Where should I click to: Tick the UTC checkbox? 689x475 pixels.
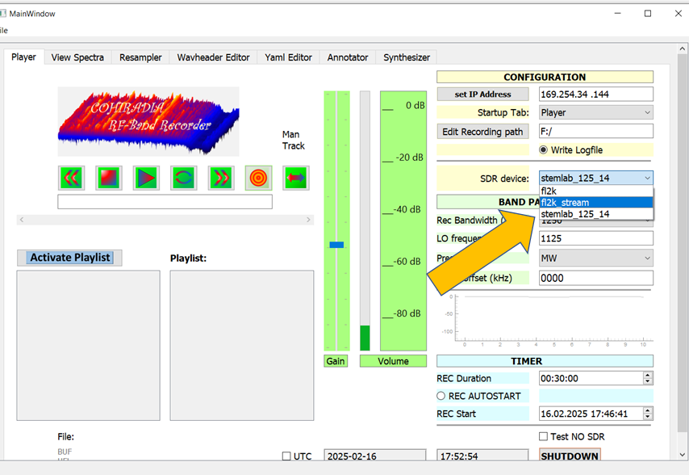tap(286, 456)
